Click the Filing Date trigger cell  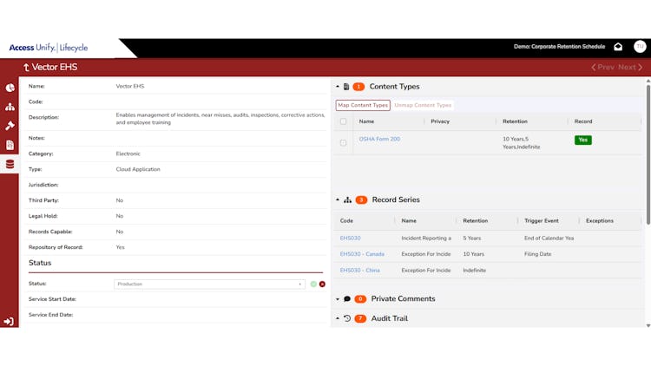click(537, 254)
